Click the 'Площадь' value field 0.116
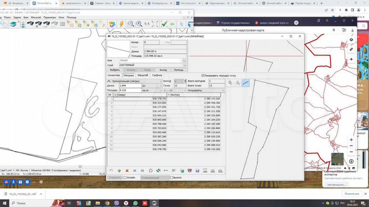 (x=130, y=90)
